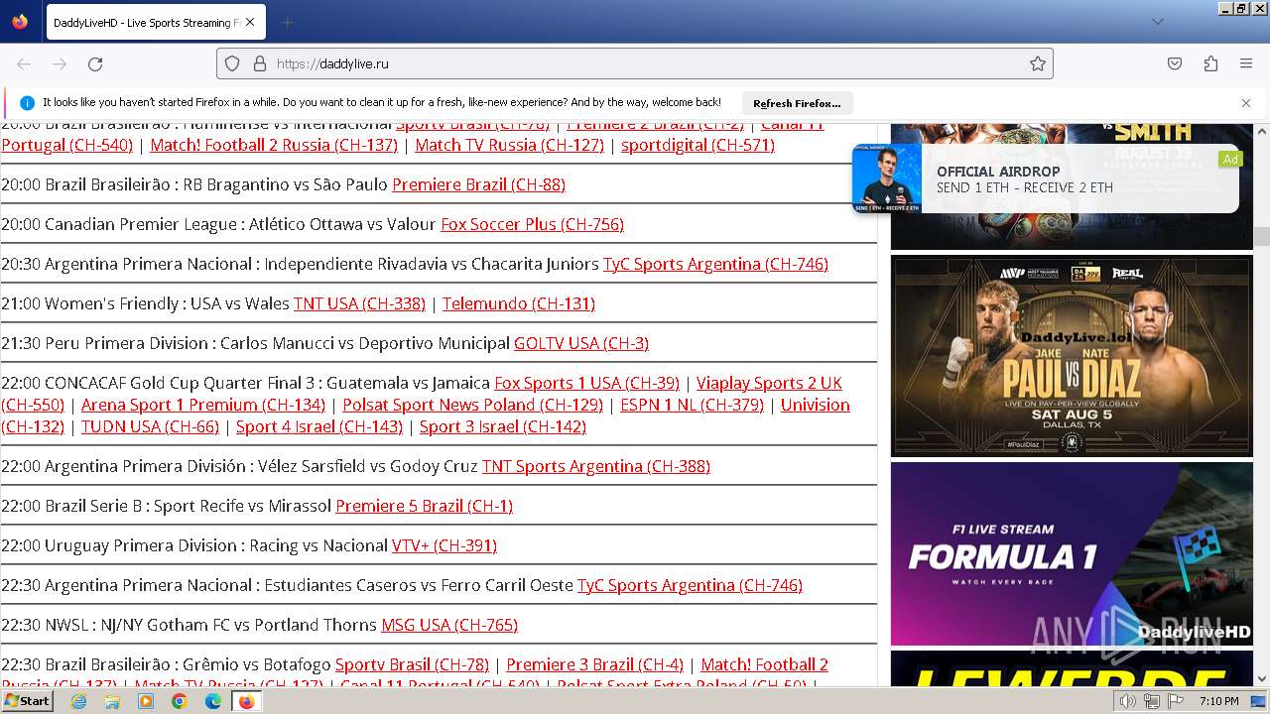Image resolution: width=1270 pixels, height=714 pixels.
Task: Click the taskbar clock showing 7:10 PM
Action: tap(1218, 701)
